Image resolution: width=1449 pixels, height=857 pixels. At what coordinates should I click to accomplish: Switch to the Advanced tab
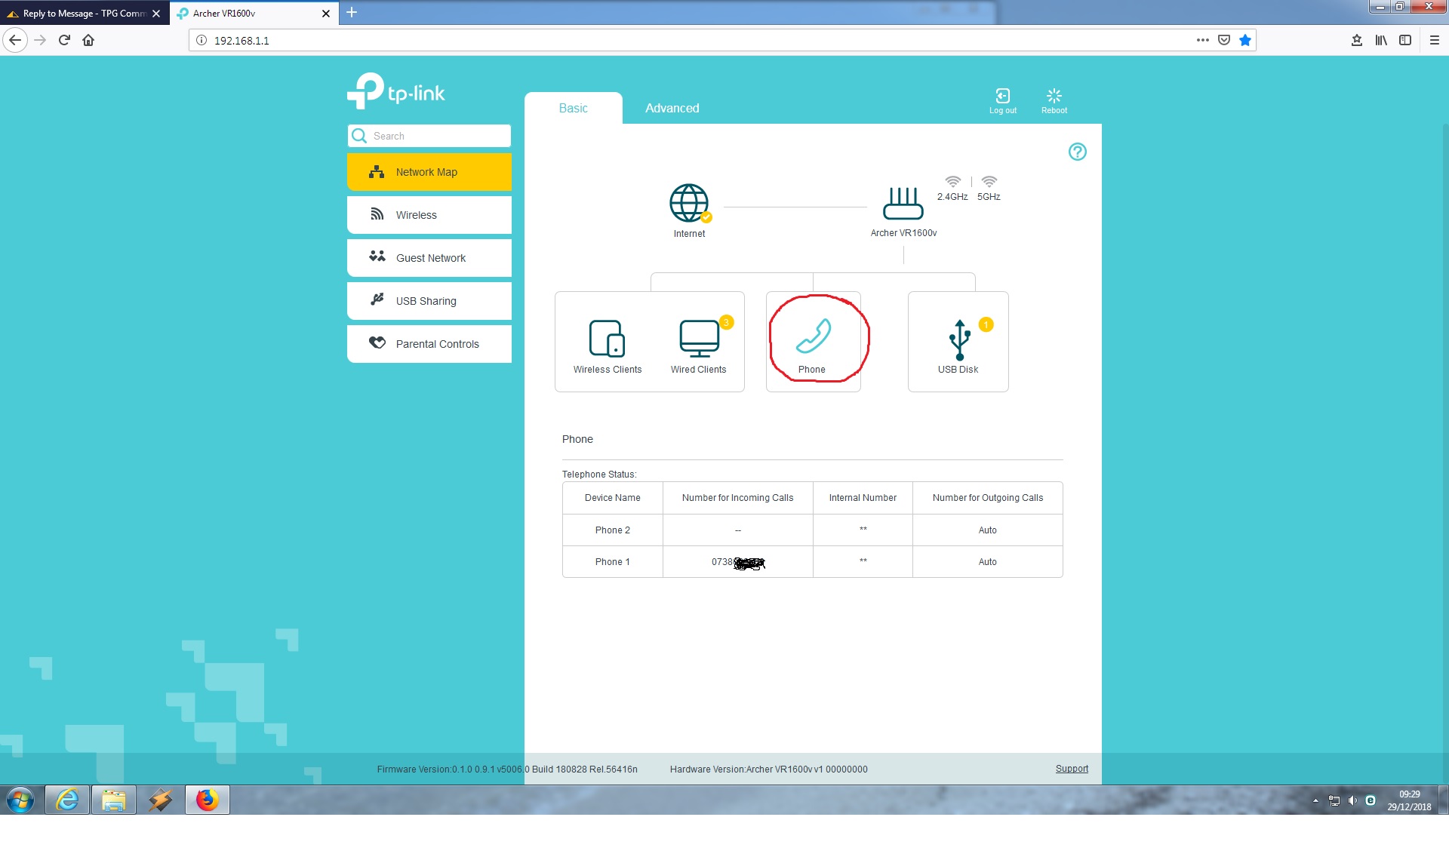672,108
